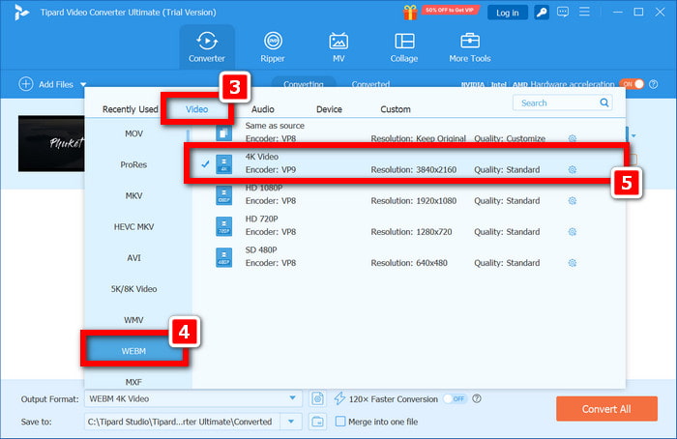Open More Tools toolbox
This screenshot has width=677, height=439.
pyautogui.click(x=470, y=47)
